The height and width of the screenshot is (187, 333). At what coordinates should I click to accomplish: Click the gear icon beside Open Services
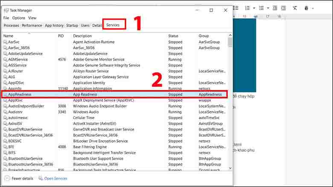pos(41,178)
